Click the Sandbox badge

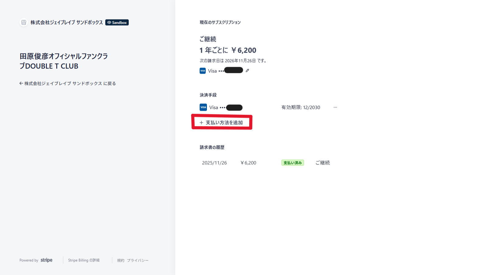117,23
